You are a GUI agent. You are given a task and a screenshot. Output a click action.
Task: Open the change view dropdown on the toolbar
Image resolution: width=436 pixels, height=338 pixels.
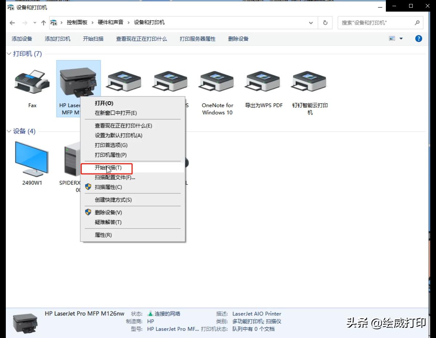[401, 39]
